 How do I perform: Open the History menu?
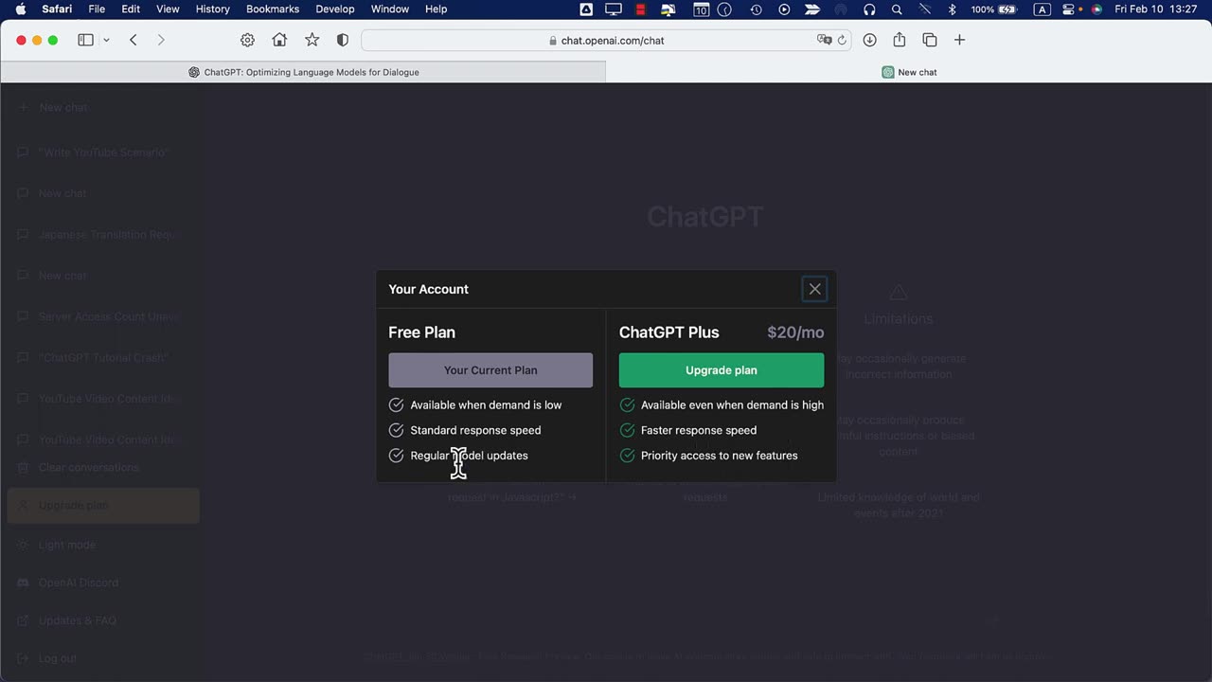(212, 9)
